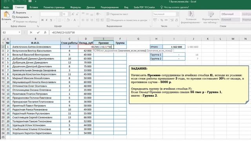Switch to the Вставка tab
This screenshot has height=141, width=251.
34,7
